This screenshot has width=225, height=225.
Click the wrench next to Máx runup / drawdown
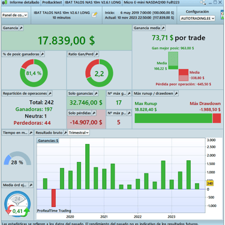176,94
